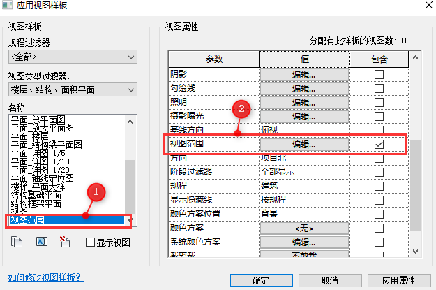436x290 pixels.
Task: Check the include box for 显示隐藏线
Action: click(379, 200)
